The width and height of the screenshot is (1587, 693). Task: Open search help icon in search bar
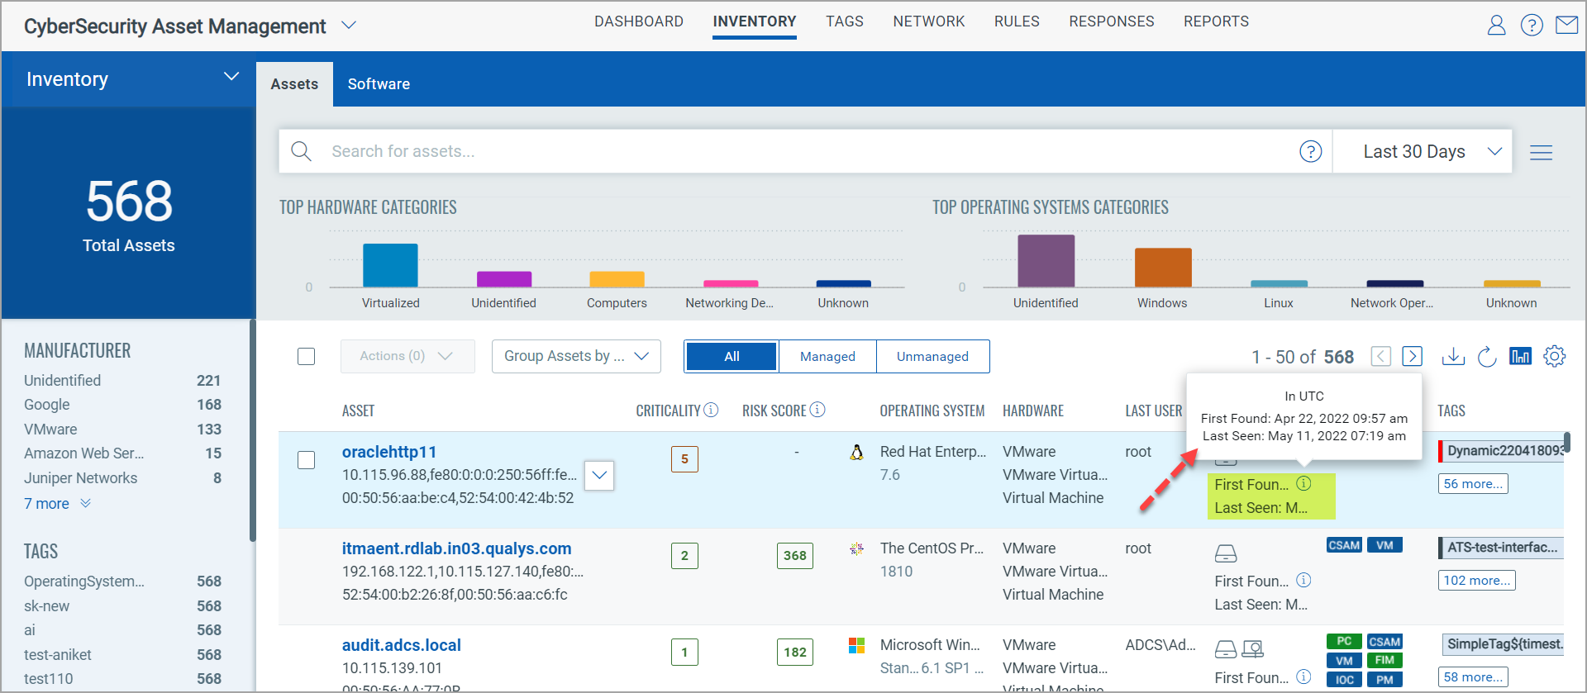(1310, 151)
